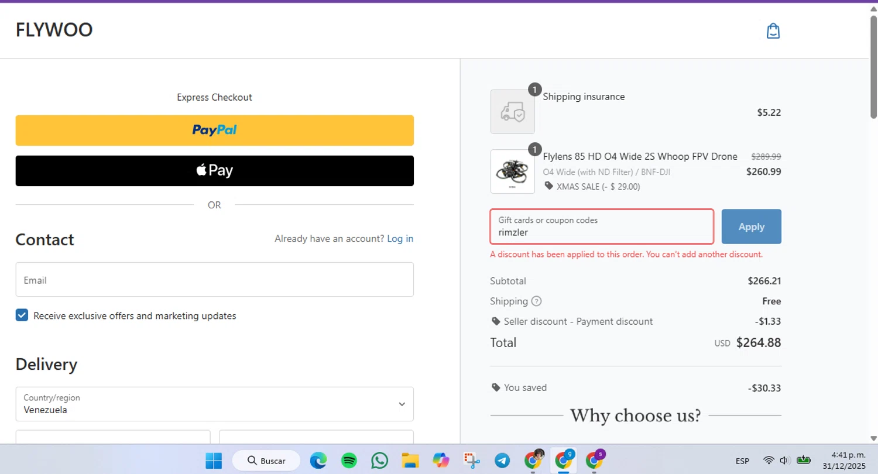Open File Explorer from the taskbar

coord(410,461)
